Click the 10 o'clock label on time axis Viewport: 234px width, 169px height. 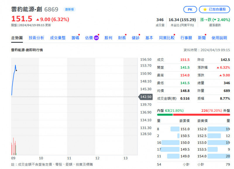pos(41,158)
